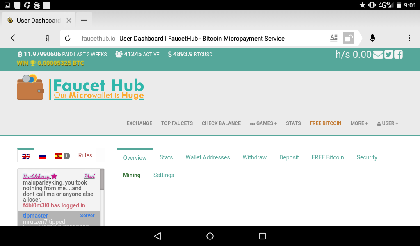Open the Twitter icon in header
The width and height of the screenshot is (420, 246).
[388, 55]
